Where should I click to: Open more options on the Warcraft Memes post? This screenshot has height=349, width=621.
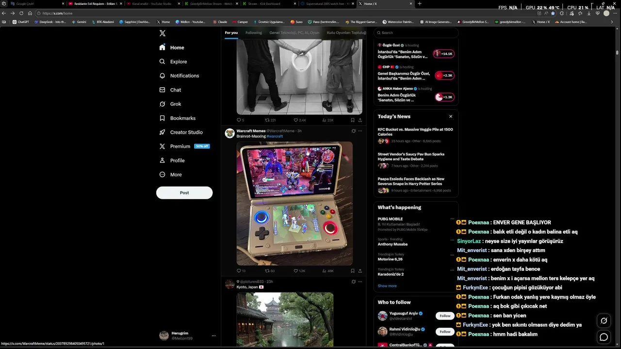pyautogui.click(x=360, y=131)
